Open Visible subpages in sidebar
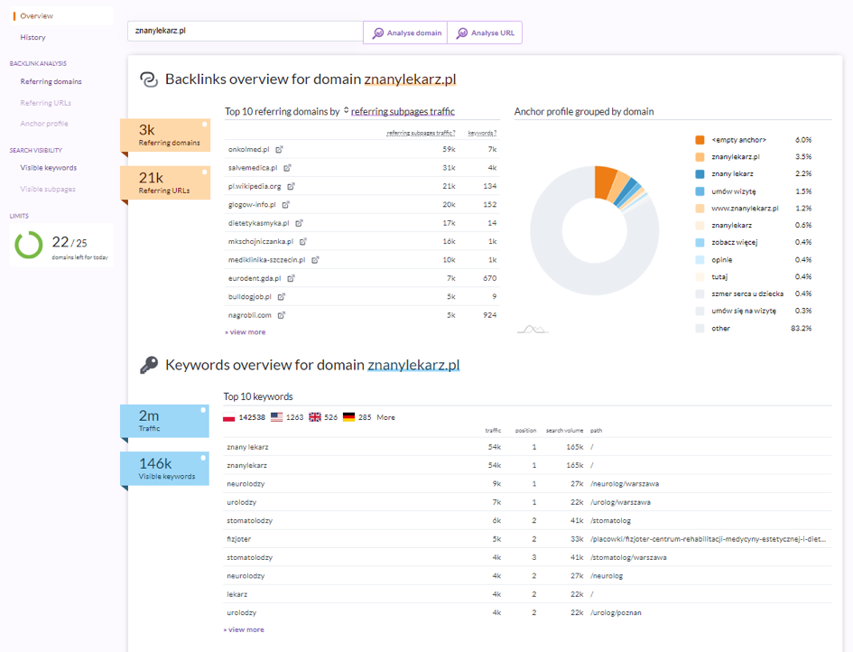Screen dimensions: 853x652 [48, 189]
